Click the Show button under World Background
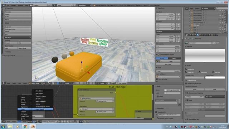This screenshot has width=229, height=129. coord(195,89)
